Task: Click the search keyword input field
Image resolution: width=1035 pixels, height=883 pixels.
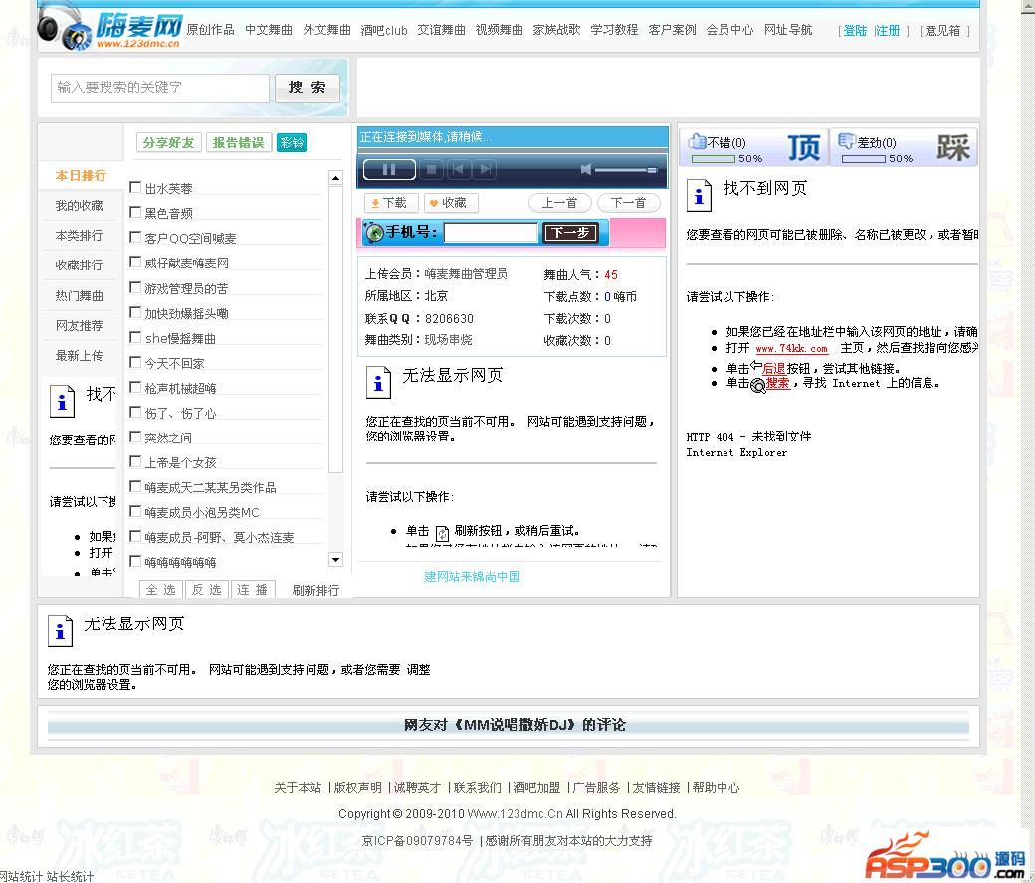Action: (160, 88)
